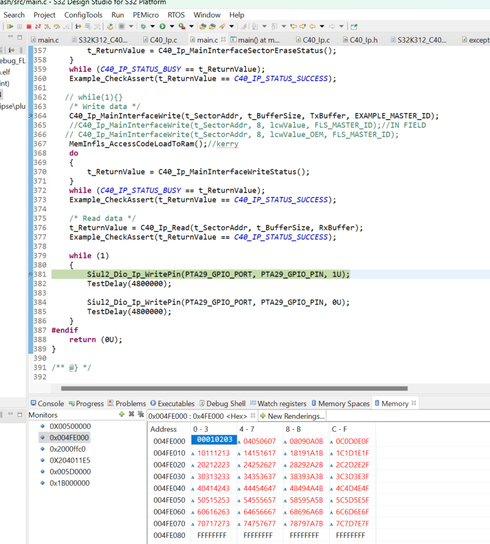The height and width of the screenshot is (544, 490).
Task: Select the 0x005D0000 memory monitor
Action: click(x=70, y=472)
